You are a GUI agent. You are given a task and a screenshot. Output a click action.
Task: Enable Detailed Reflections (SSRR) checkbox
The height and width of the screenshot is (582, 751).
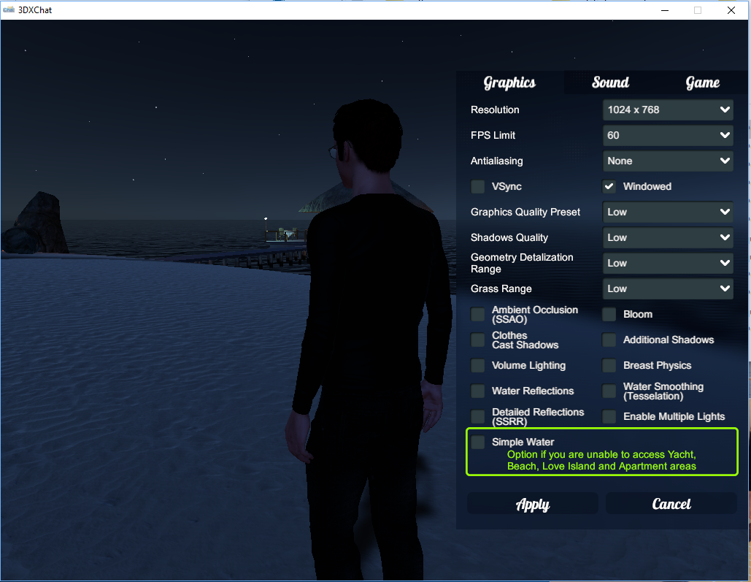tap(477, 417)
